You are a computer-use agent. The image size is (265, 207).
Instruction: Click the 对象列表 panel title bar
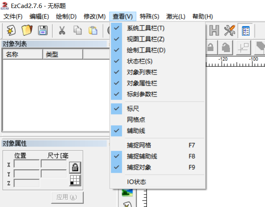tap(54, 44)
